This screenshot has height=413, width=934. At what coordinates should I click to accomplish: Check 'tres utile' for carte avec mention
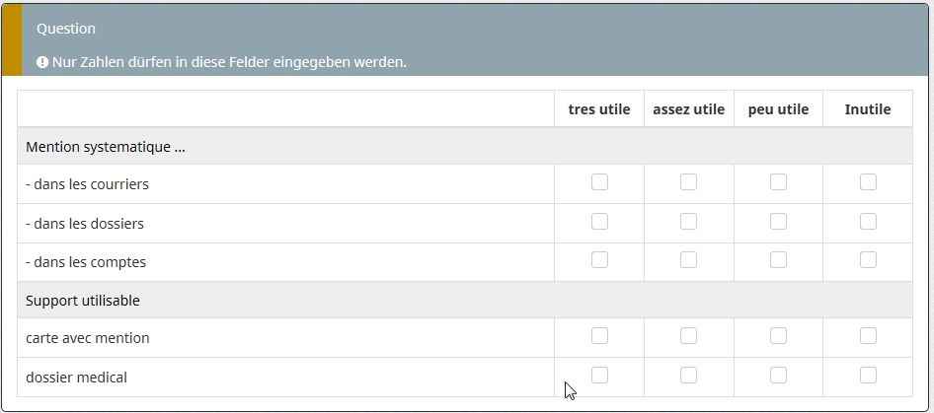(599, 336)
